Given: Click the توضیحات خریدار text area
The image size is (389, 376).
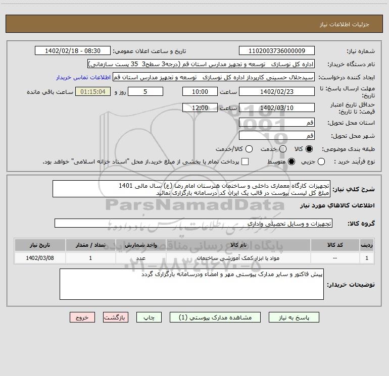Looking at the screenshot, I should click(191, 284).
